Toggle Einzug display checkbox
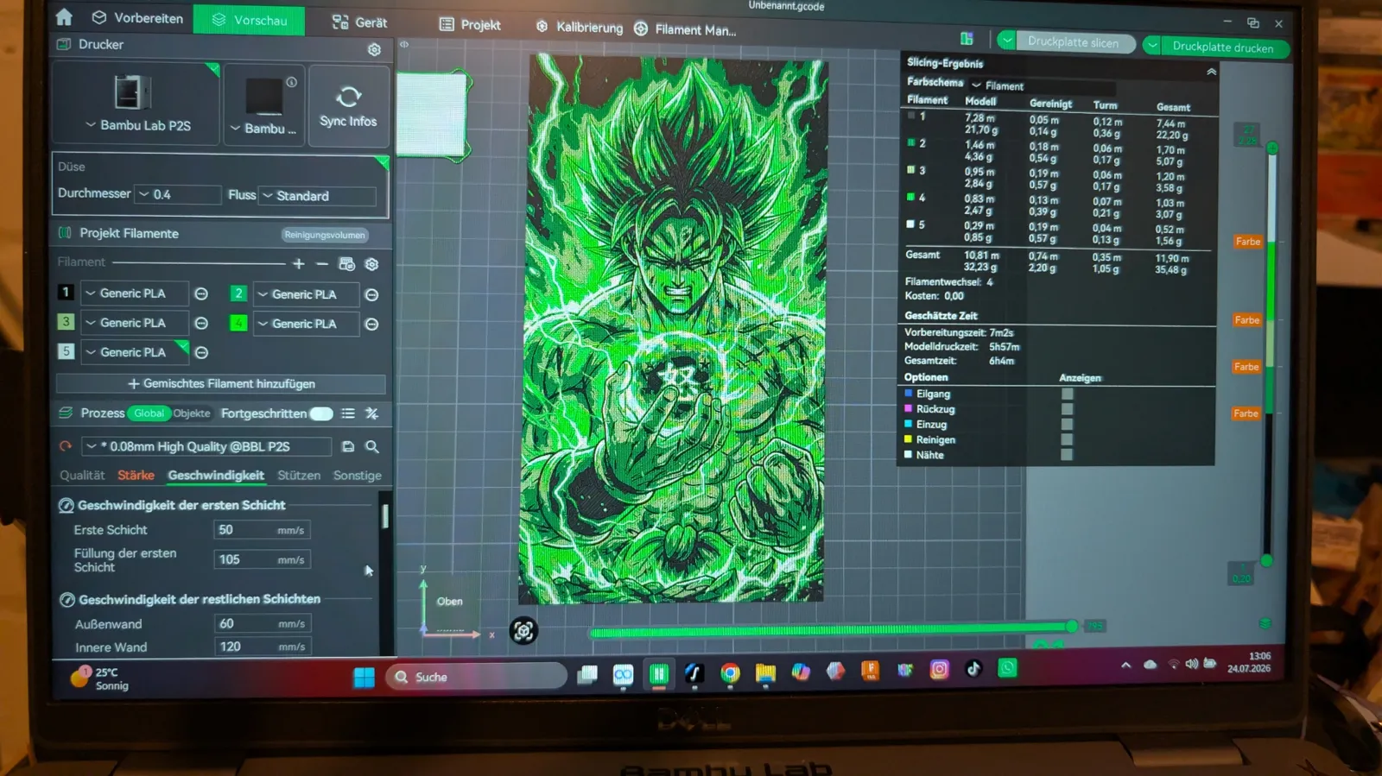 point(1067,424)
